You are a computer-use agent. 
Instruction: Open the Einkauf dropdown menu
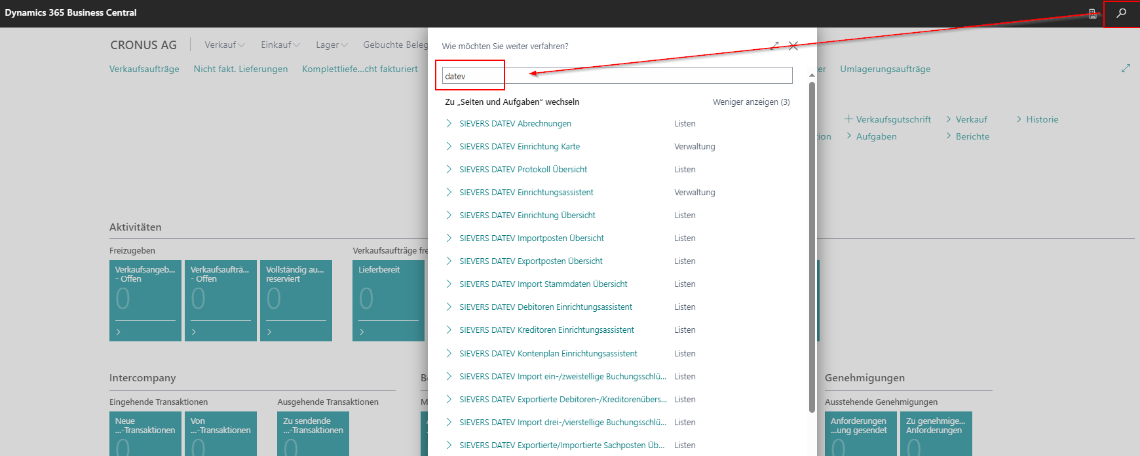pos(280,45)
